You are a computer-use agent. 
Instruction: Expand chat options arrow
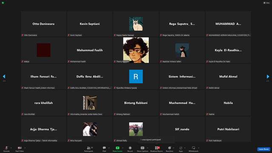[x=109, y=148]
